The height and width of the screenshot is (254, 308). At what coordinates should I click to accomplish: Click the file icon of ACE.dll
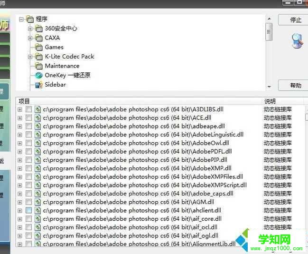37,118
